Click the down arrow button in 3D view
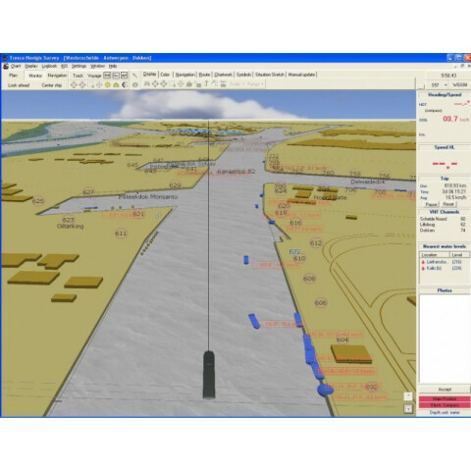Image resolution: width=471 pixels, height=471 pixels. click(408, 408)
